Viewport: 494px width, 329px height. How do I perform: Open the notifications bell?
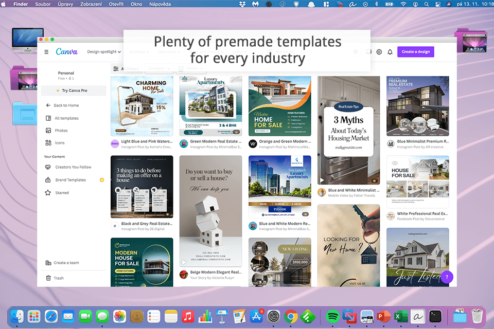(390, 52)
